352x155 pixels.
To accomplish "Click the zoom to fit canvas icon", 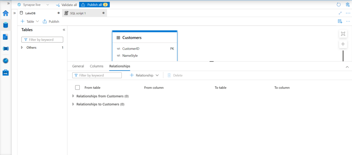I will coord(343,34).
